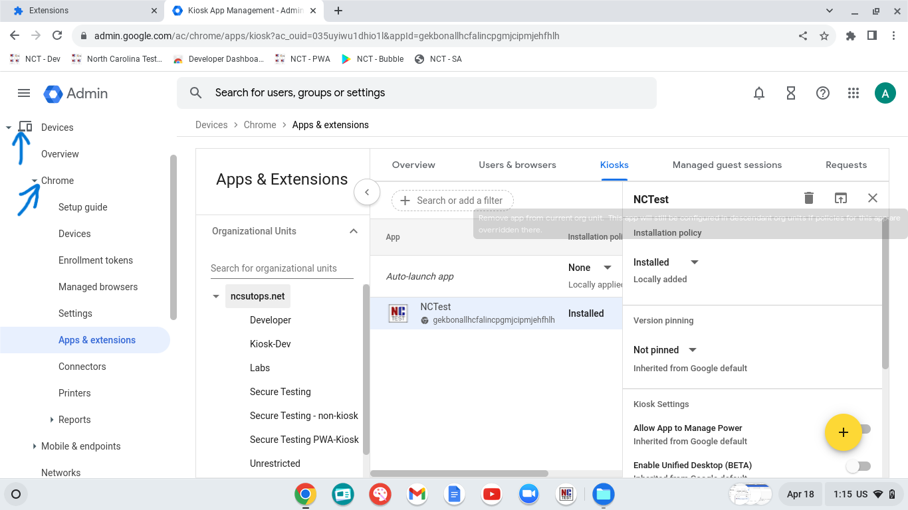This screenshot has height=510, width=908.
Task: Click the Google Admin logo
Action: 76,94
